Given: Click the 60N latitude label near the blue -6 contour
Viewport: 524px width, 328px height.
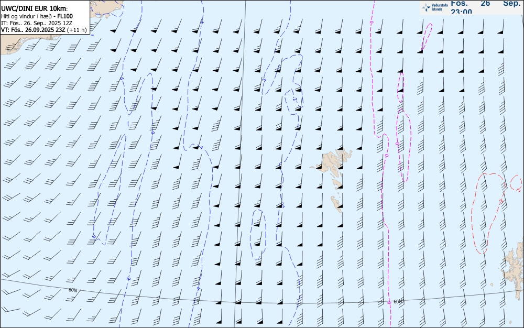Looking at the screenshot, I should [x=72, y=290].
